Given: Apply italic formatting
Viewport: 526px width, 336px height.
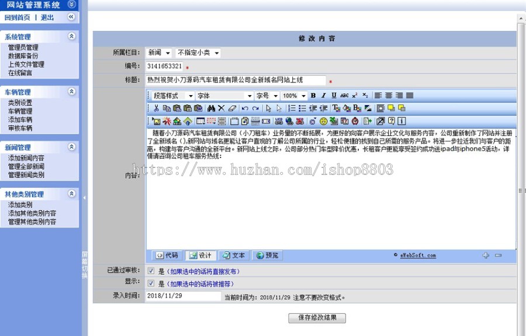Looking at the screenshot, I should pyautogui.click(x=323, y=96).
